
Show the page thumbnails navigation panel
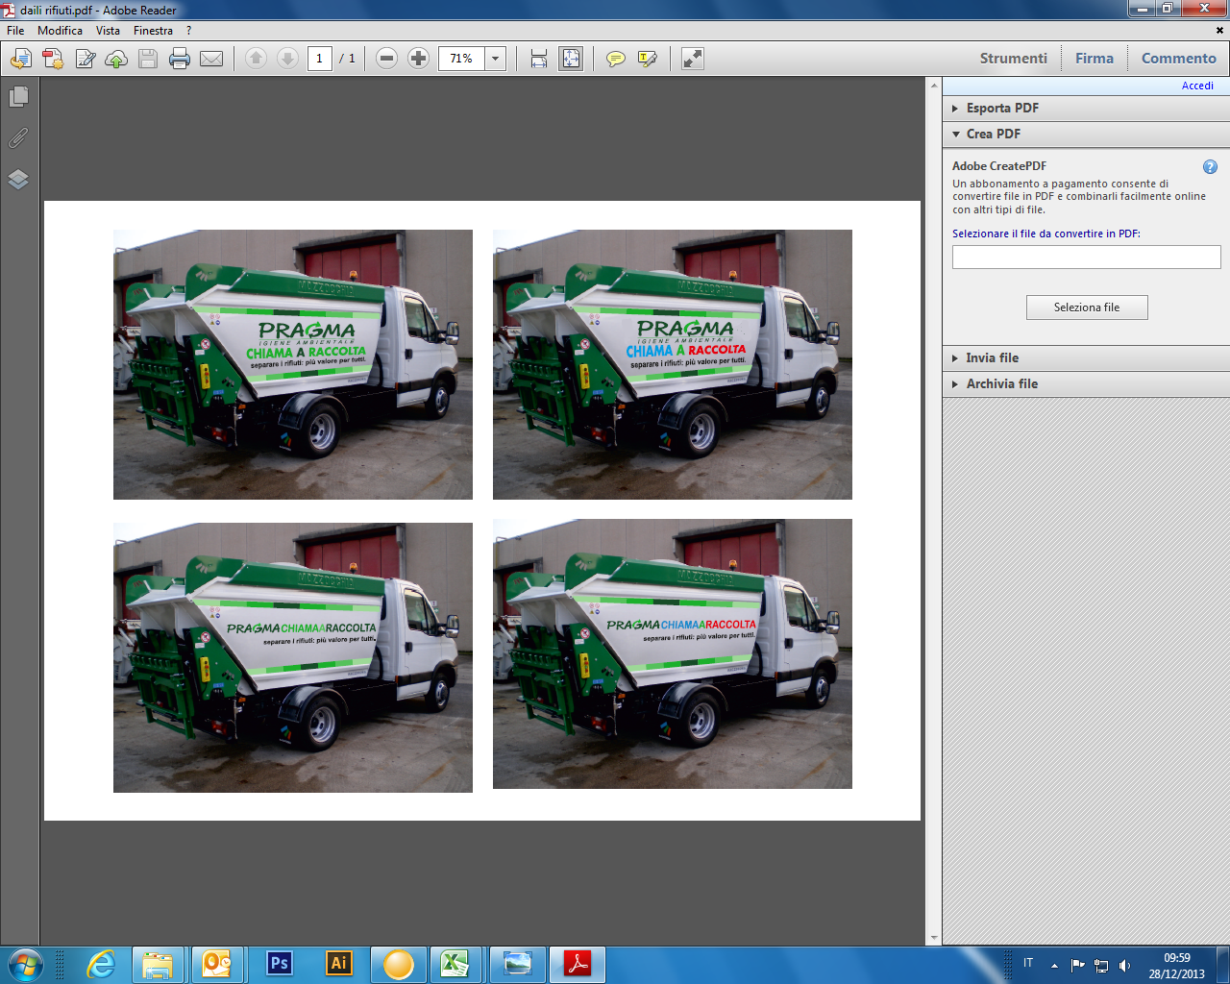[18, 97]
